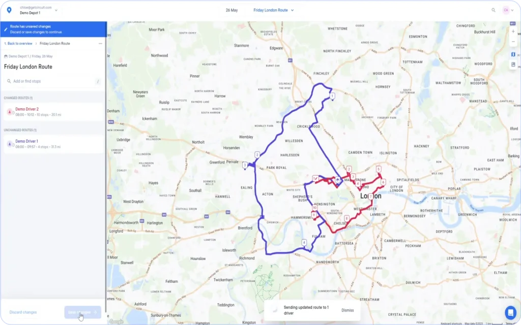Click the depot icon beside Demo Depot 1 / Friday
The width and height of the screenshot is (521, 325).
[x=6, y=56]
